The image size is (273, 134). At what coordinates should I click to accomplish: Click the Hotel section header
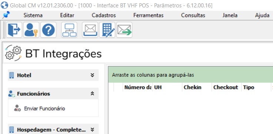53,75
